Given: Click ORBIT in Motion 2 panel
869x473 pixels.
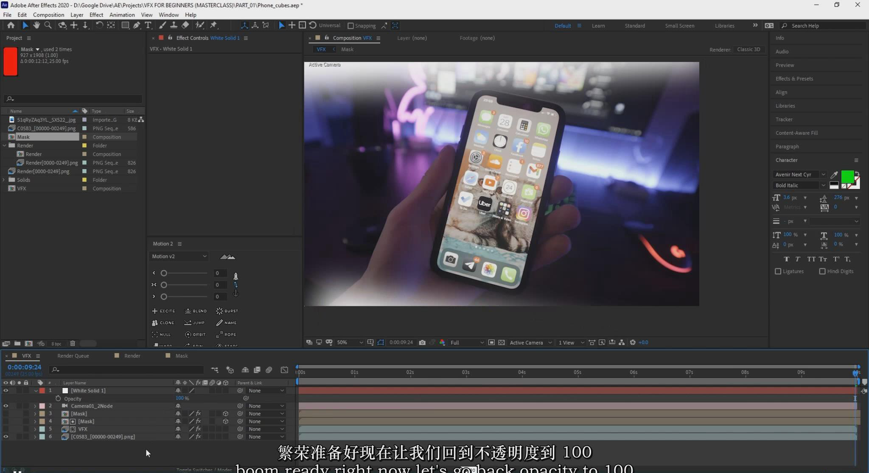Looking at the screenshot, I should point(195,335).
